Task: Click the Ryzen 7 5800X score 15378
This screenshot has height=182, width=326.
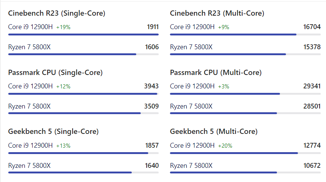Action: pos(312,47)
